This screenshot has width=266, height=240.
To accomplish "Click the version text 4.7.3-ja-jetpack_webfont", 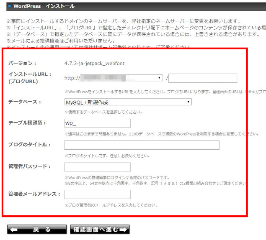I will tap(94, 64).
